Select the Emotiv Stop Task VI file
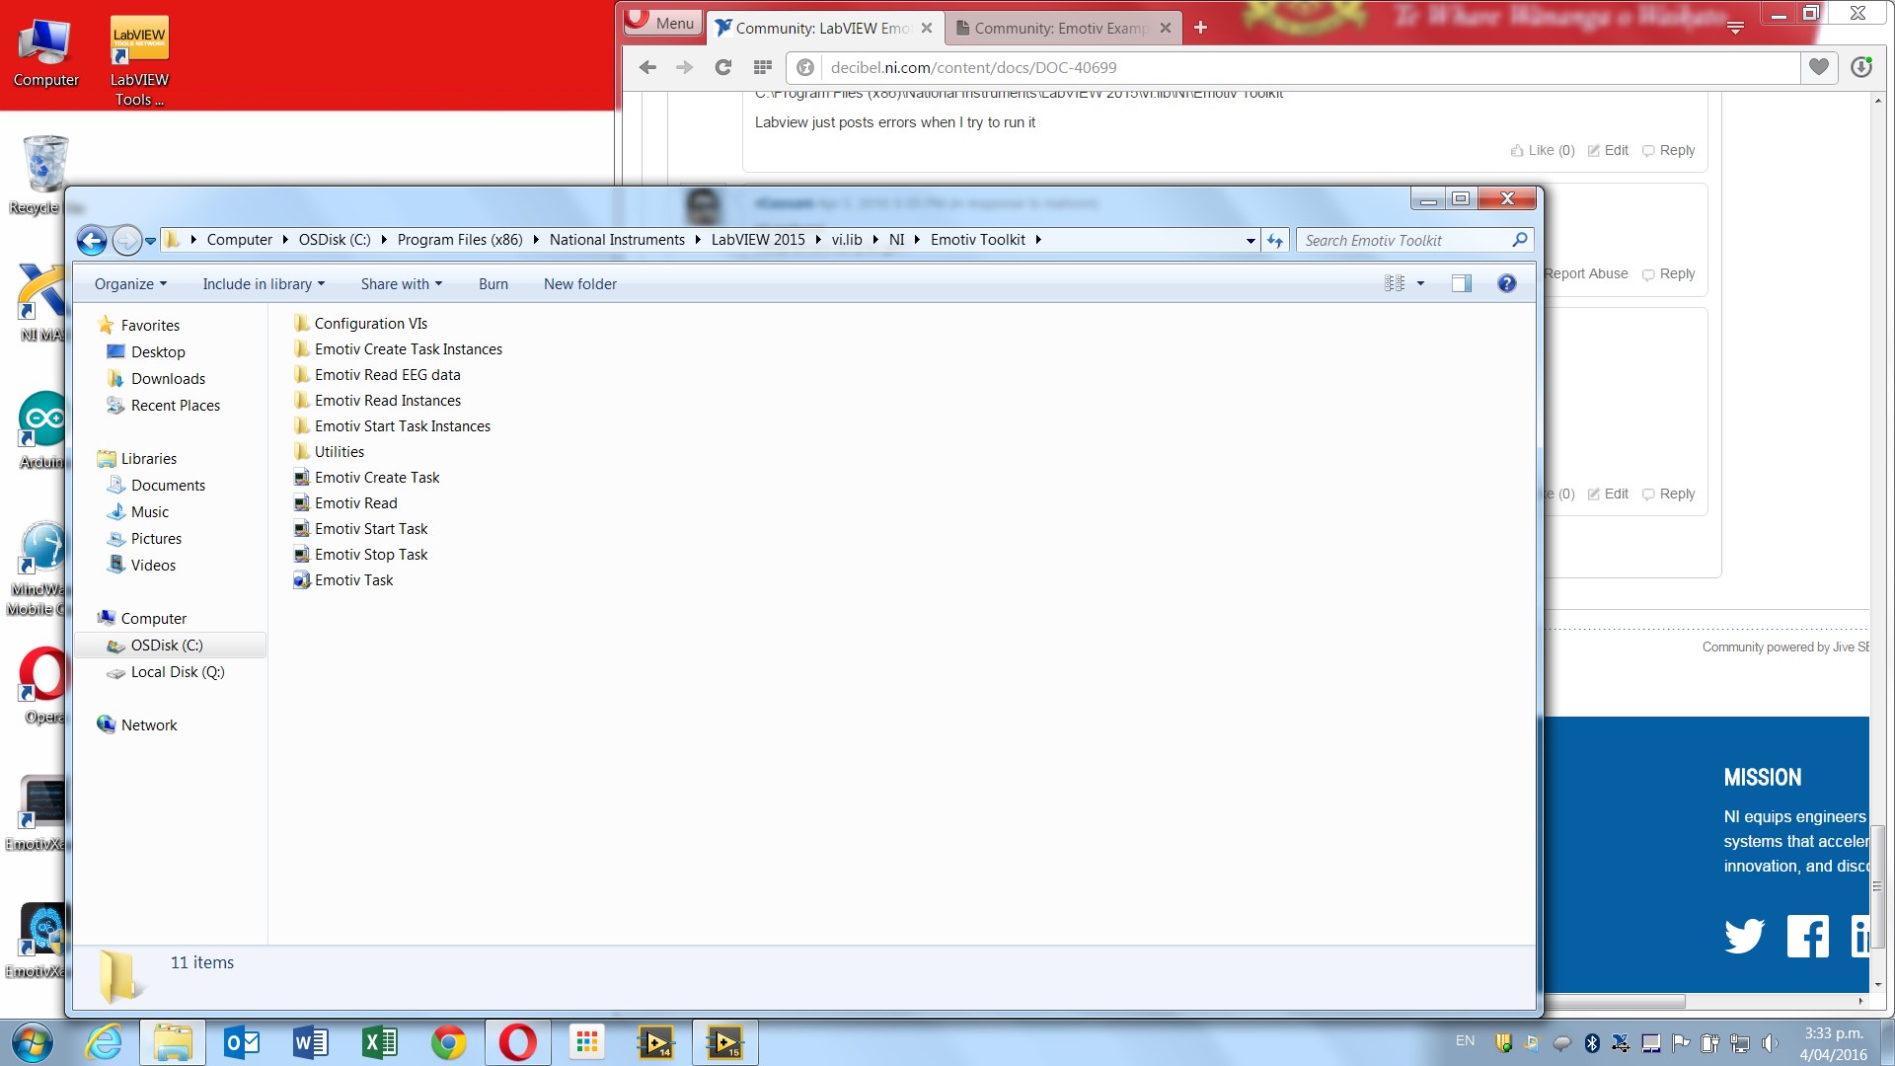Image resolution: width=1895 pixels, height=1066 pixels. click(x=360, y=555)
